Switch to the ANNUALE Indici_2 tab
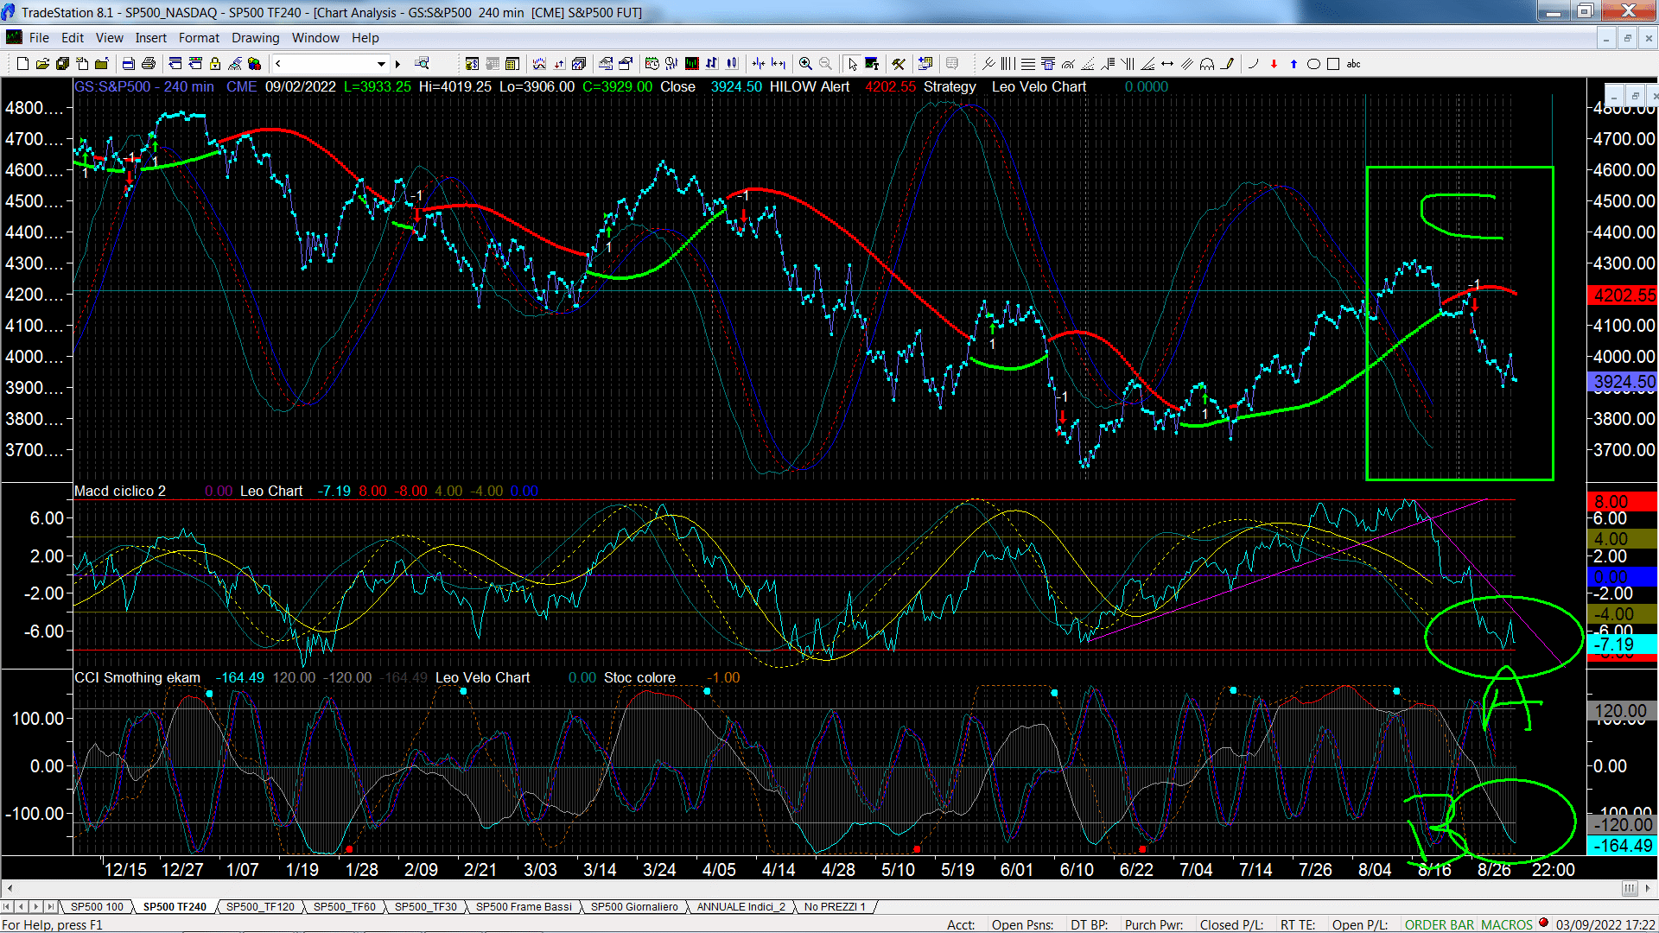Image resolution: width=1659 pixels, height=933 pixels. point(741,906)
